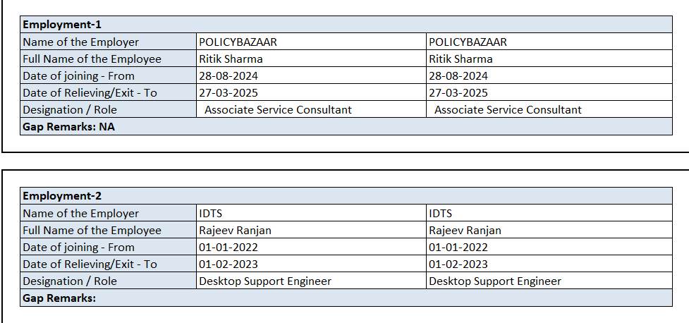
Task: Click Full Name of the Employee label in Employment-2
Action: (x=92, y=231)
